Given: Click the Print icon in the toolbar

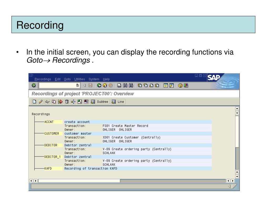Looking at the screenshot, I should pyautogui.click(x=119, y=85).
